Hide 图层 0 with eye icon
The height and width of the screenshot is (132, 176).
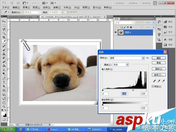[115, 32]
